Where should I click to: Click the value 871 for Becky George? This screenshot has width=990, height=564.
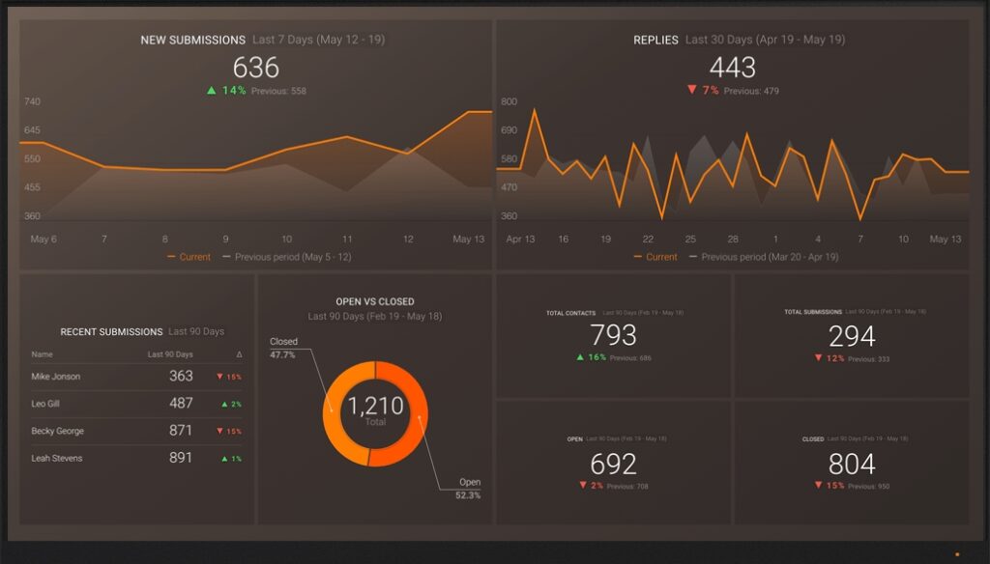pos(181,431)
